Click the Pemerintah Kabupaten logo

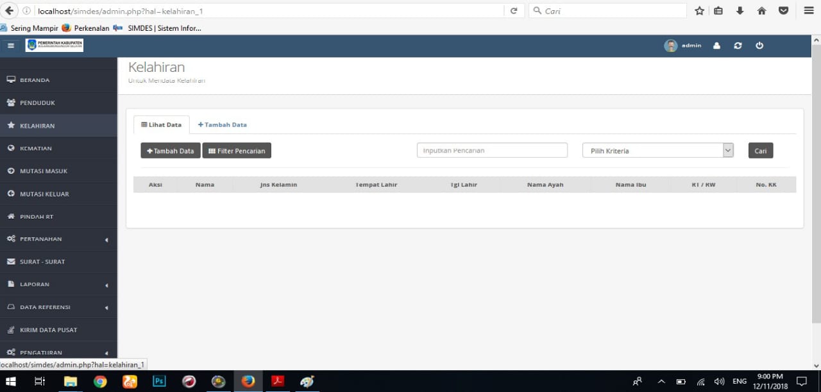[x=55, y=45]
